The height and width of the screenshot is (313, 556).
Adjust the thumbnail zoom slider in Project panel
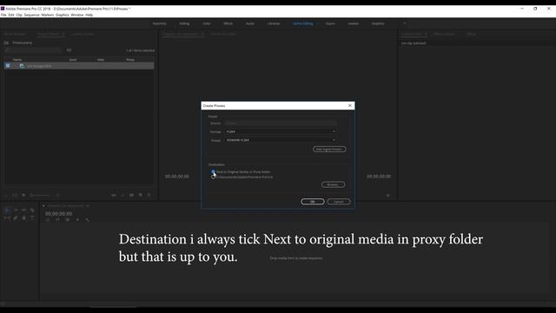tap(40, 195)
